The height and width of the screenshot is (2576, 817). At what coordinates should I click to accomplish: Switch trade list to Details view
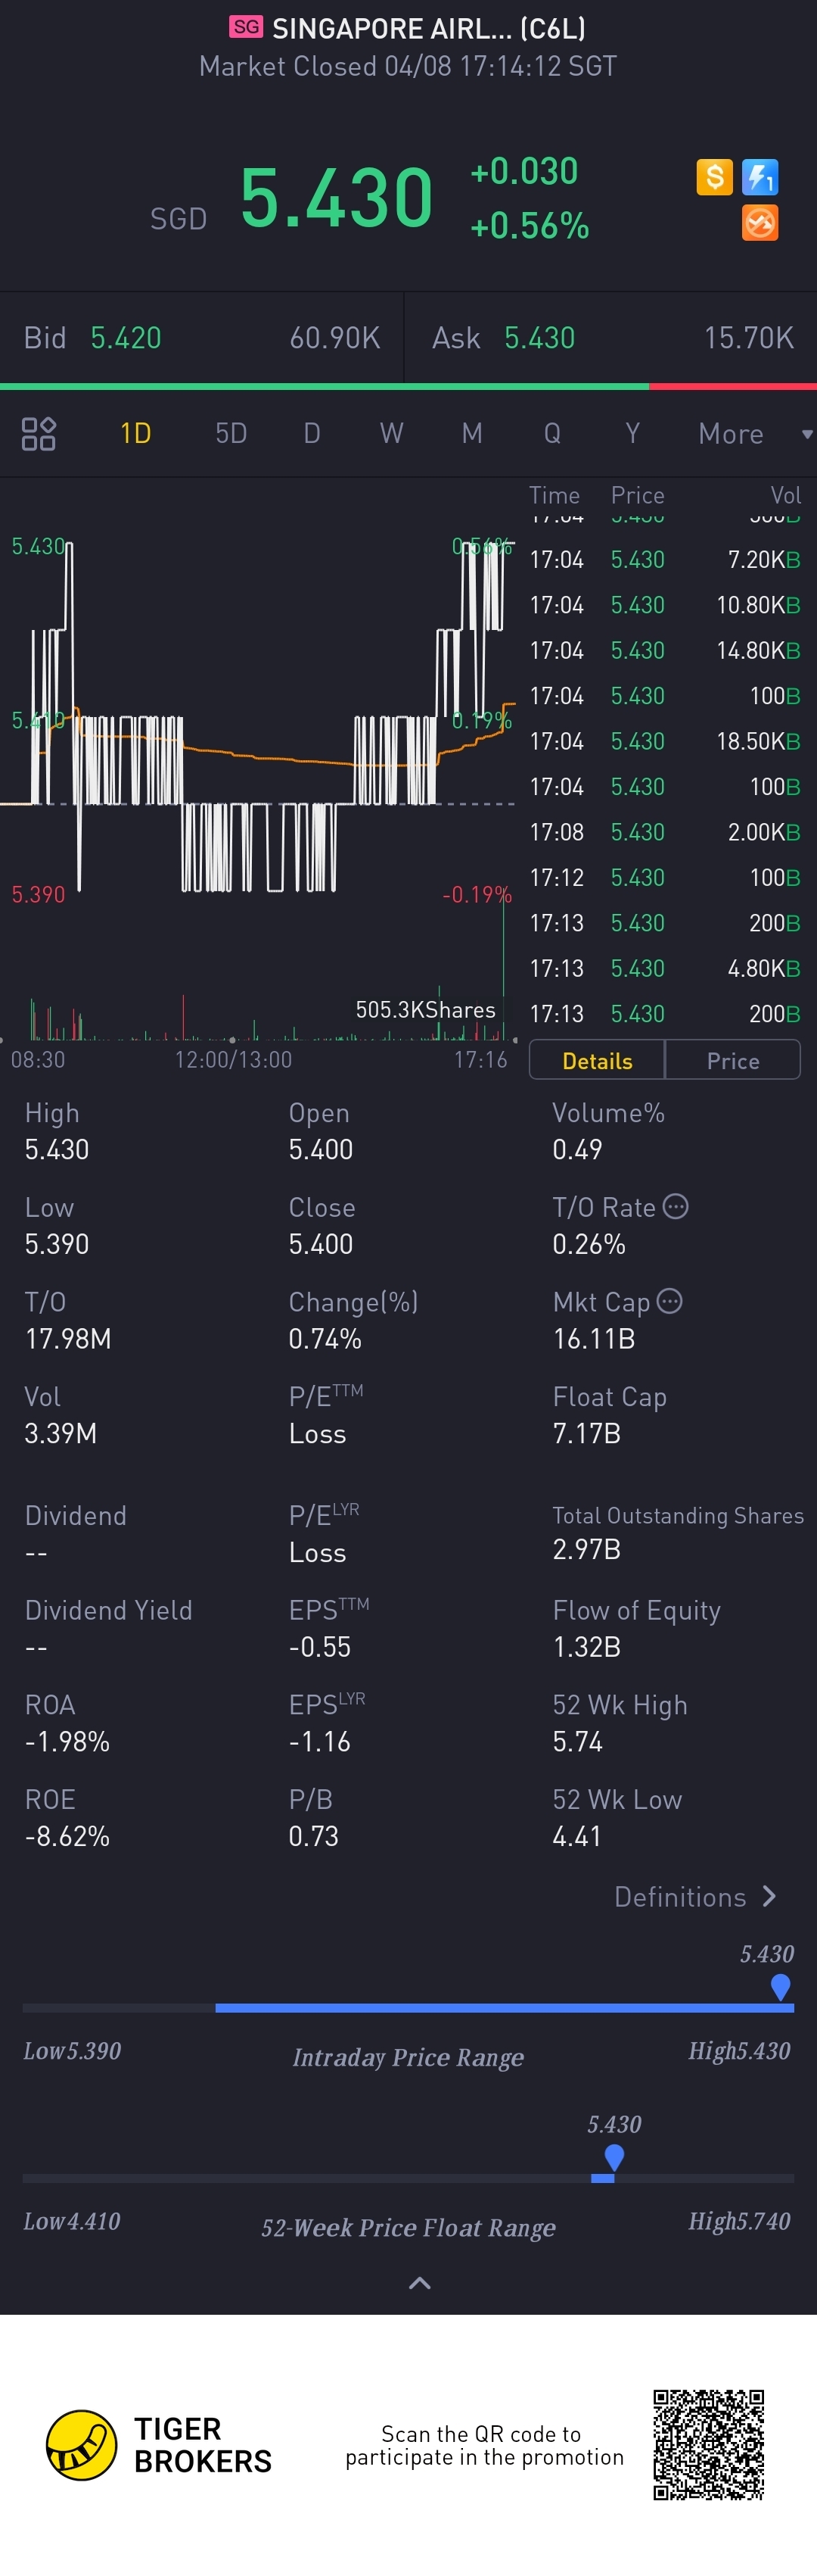pyautogui.click(x=598, y=1061)
